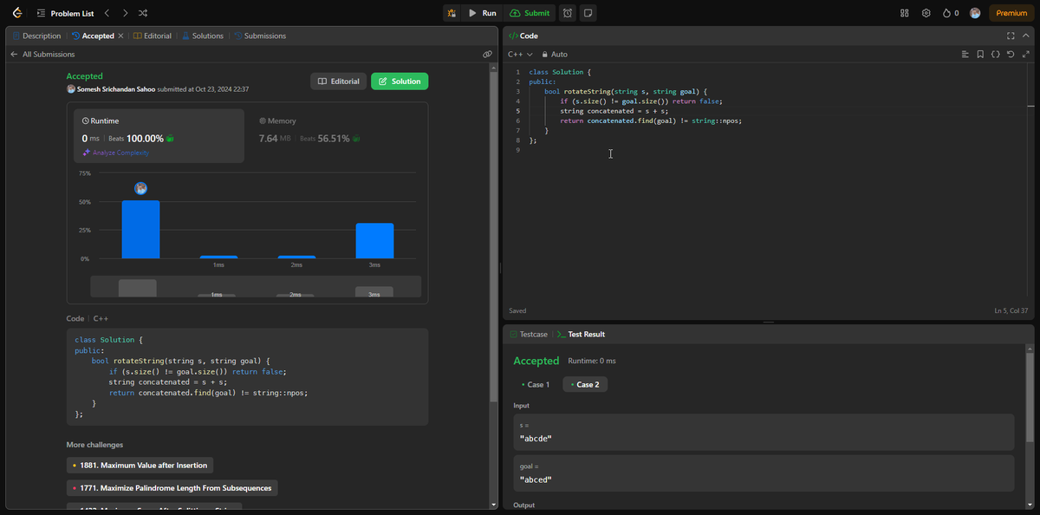Click the Editorial button under Accepted
Screen dimensions: 1040x515
338,81
